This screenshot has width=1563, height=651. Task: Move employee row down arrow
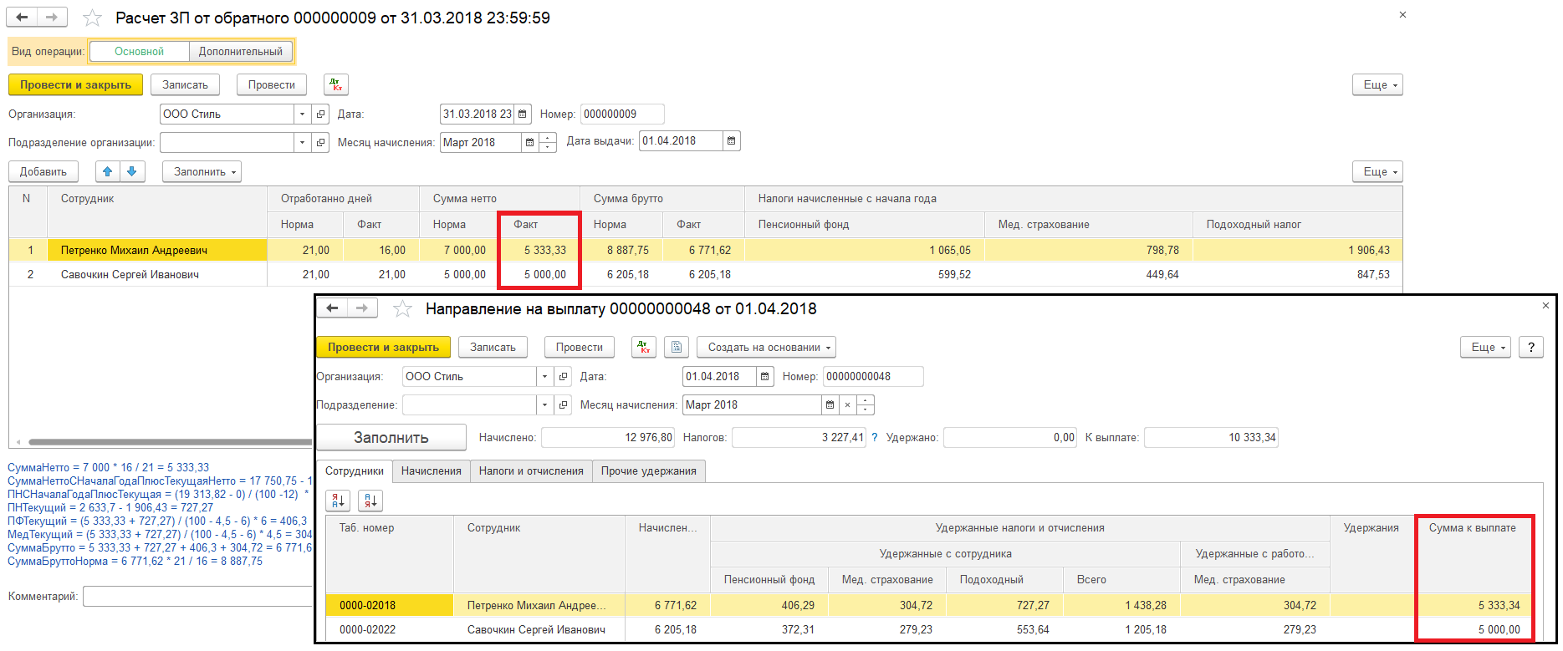(131, 171)
